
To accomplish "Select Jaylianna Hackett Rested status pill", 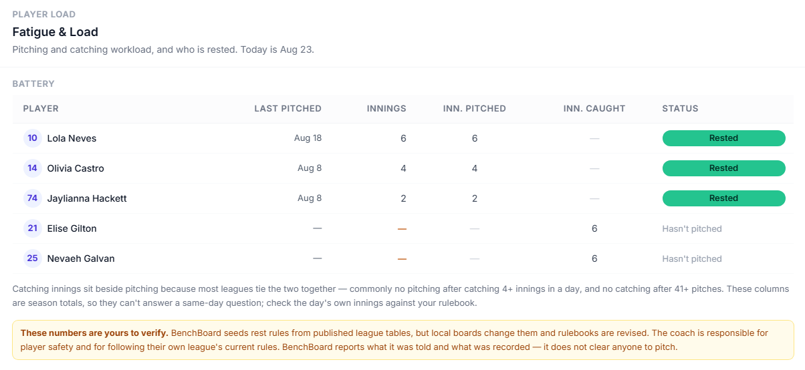I will (723, 198).
